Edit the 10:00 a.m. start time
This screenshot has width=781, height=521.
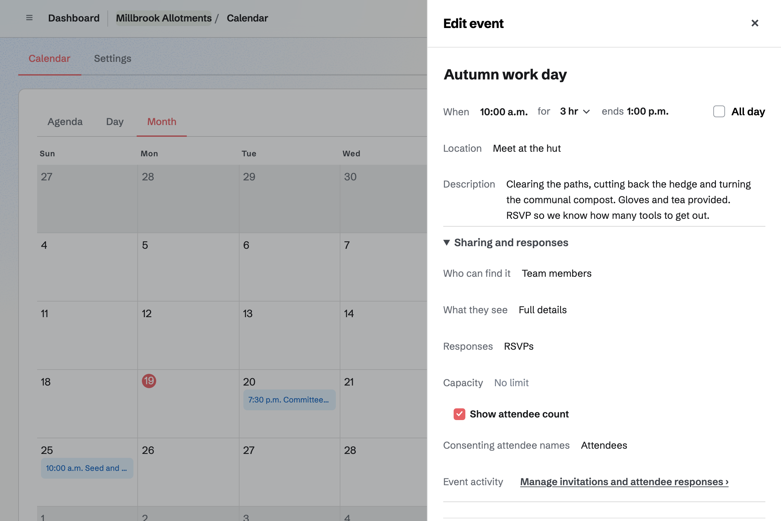504,112
